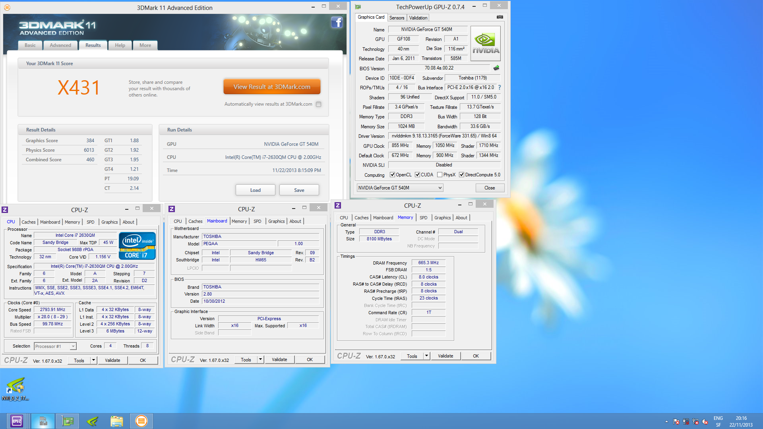Click the GPU-Z title bar app icon

(358, 7)
